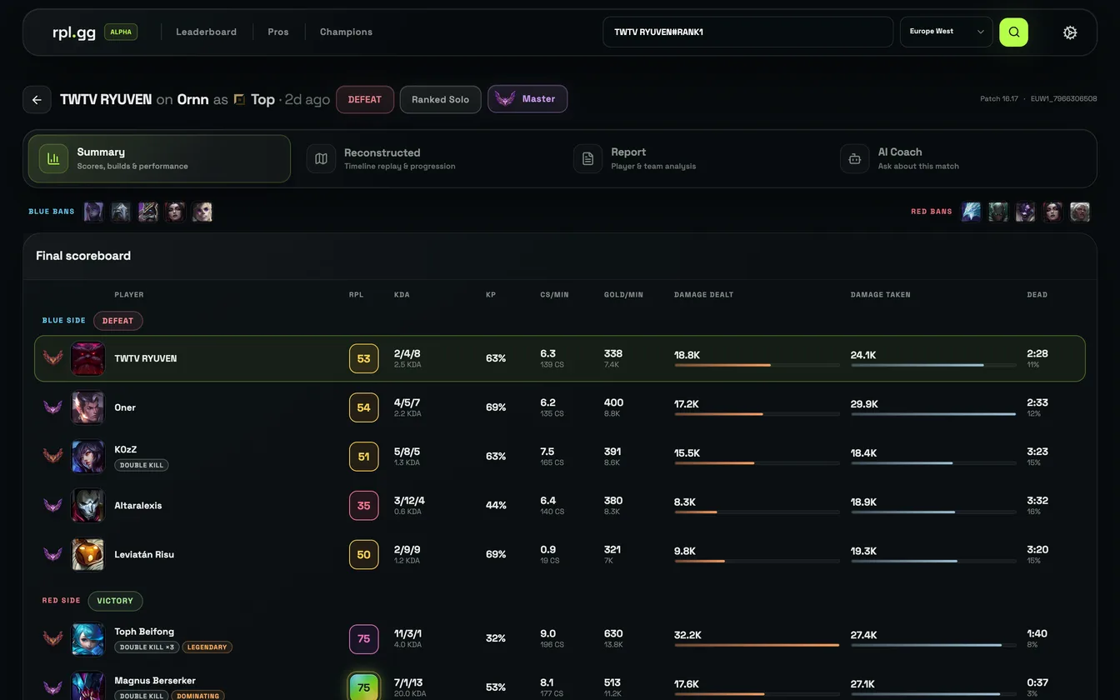Screen dimensions: 1120x700
Task: Click the robot icon beside AI Coach
Action: [854, 158]
